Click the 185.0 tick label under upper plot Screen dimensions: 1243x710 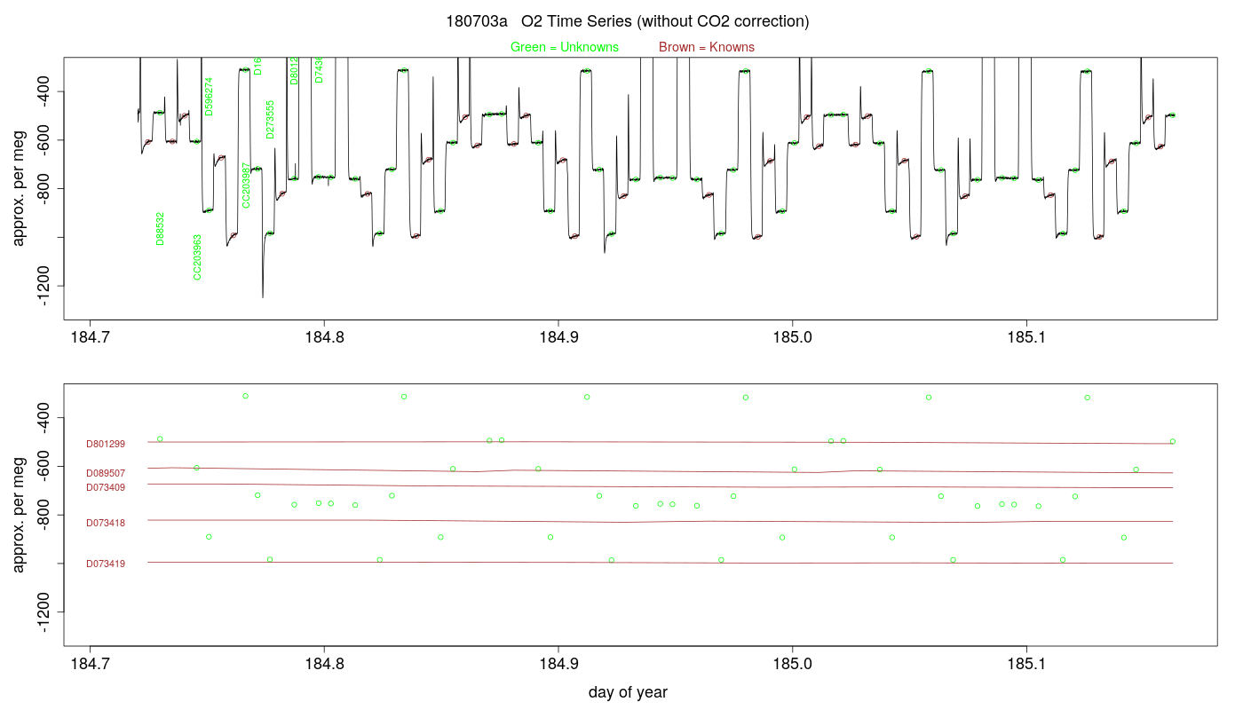click(792, 337)
